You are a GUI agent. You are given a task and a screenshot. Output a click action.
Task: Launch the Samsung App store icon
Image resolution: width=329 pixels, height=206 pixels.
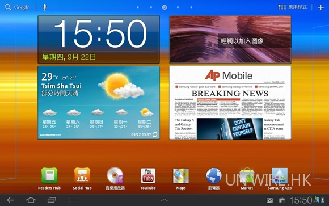(x=280, y=176)
